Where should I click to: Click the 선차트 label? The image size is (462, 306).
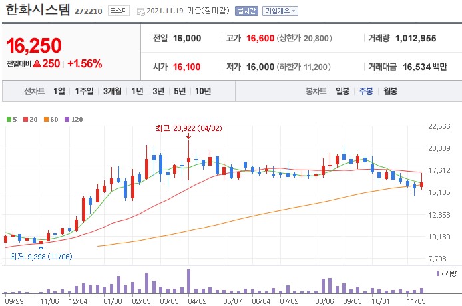(x=34, y=91)
